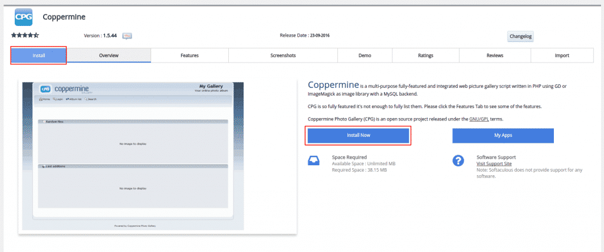Select the Import tab
The height and width of the screenshot is (252, 604).
(x=562, y=55)
